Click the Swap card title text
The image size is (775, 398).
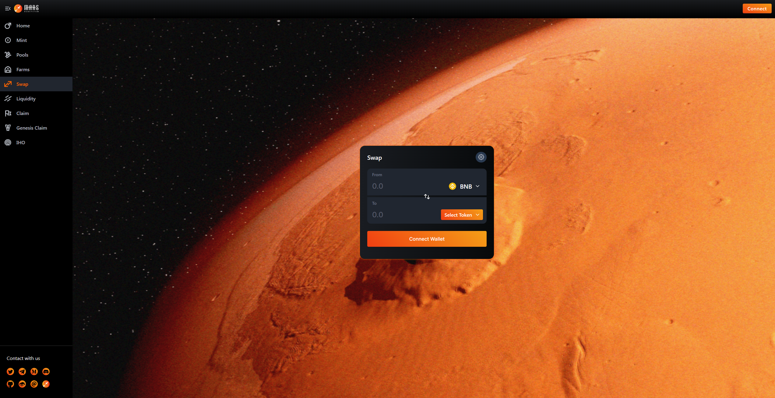(375, 158)
